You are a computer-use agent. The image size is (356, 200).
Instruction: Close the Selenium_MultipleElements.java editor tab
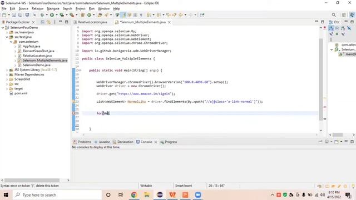[x=169, y=22]
